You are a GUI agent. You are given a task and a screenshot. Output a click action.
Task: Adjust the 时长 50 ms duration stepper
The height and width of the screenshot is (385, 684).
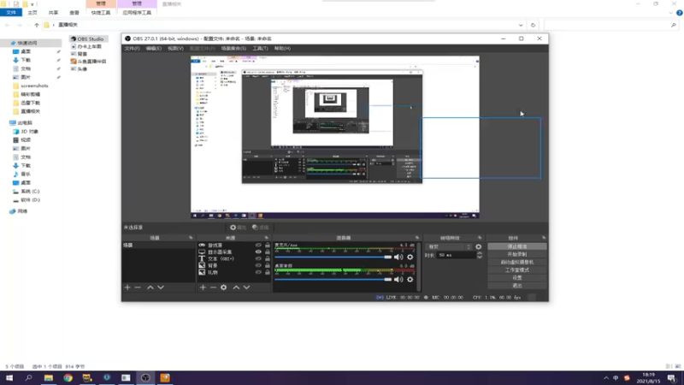click(x=480, y=255)
